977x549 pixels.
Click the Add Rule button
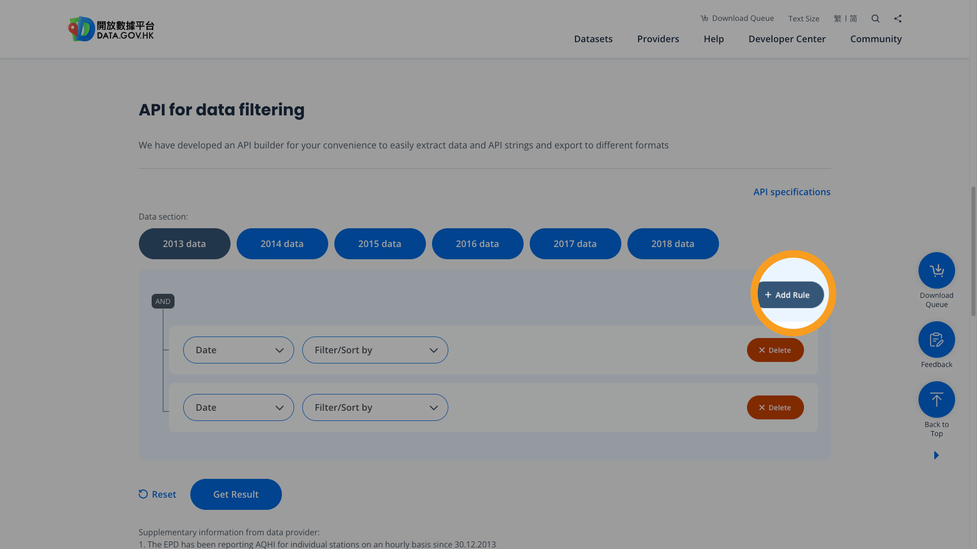[790, 295]
